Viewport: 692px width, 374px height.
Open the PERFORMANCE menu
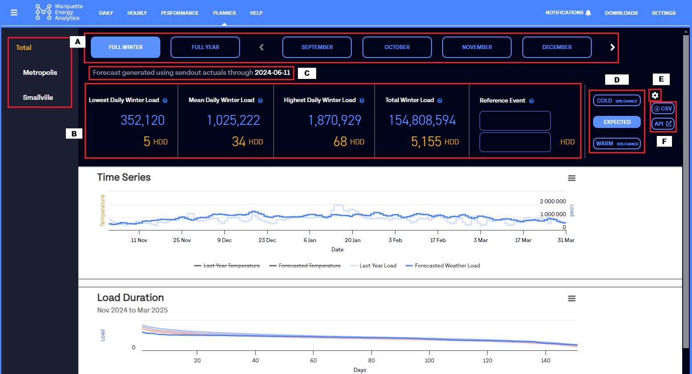pos(180,13)
